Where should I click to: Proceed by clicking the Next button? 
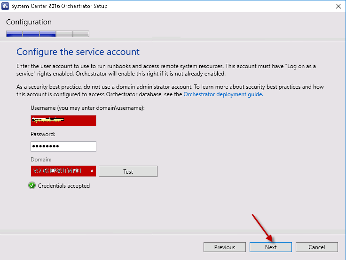[x=271, y=247]
